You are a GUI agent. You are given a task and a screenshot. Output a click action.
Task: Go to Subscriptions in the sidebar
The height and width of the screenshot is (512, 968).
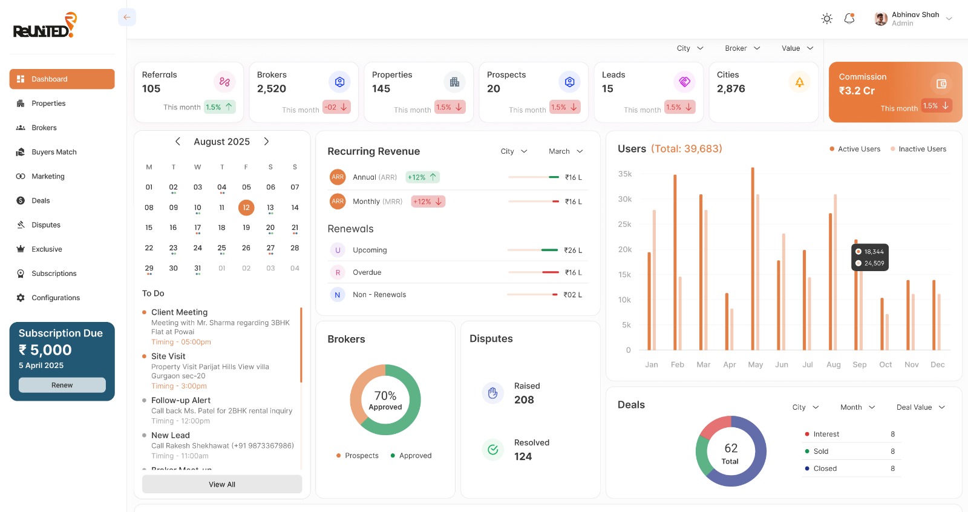54,274
